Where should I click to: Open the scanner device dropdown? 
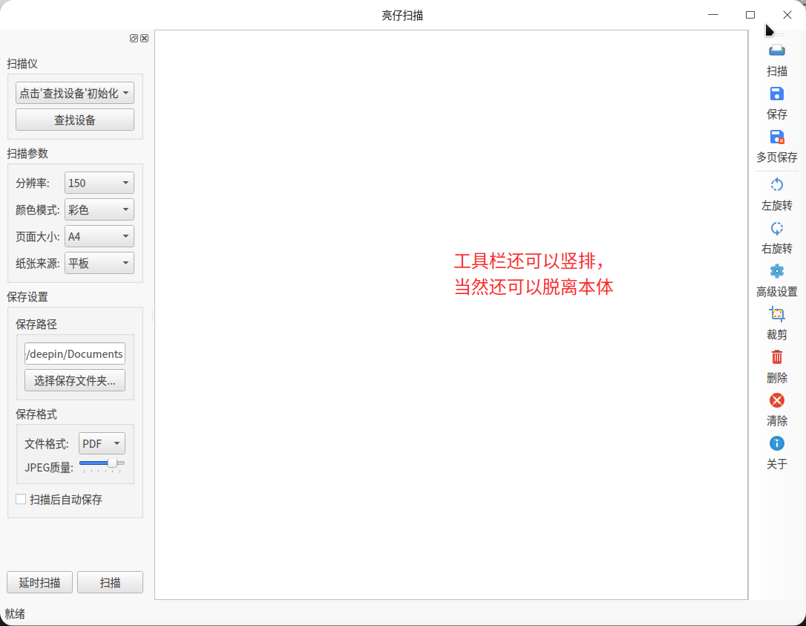click(75, 93)
